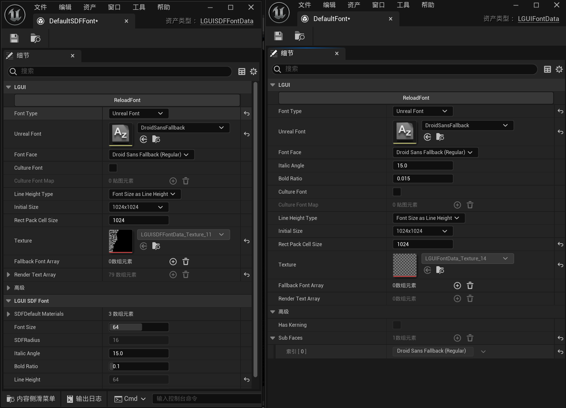Open 工具 menu in DefaultSDFFont window
Viewport: 566px width, 408px height.
139,7
